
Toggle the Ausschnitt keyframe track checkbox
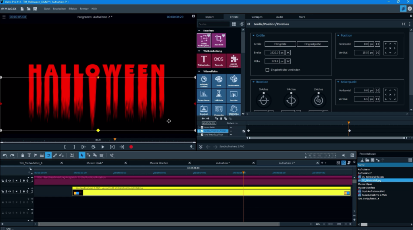tap(202, 127)
